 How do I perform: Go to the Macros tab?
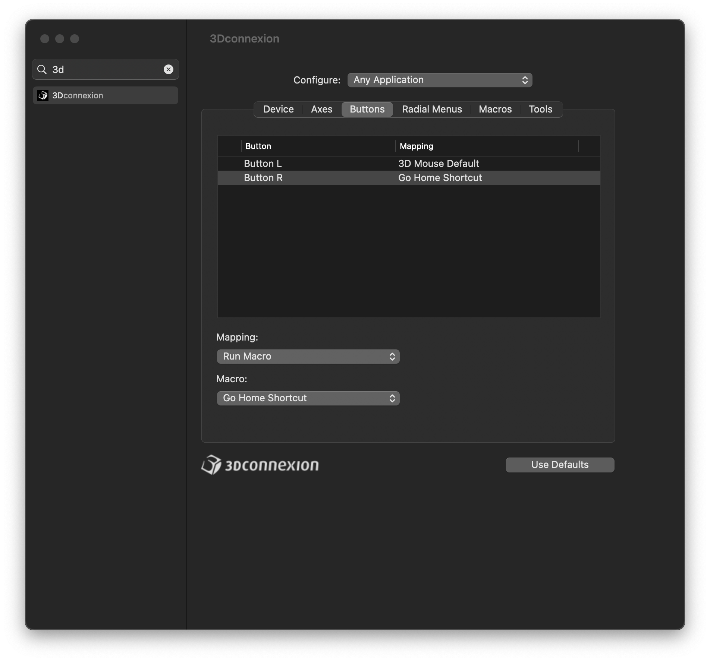point(495,109)
